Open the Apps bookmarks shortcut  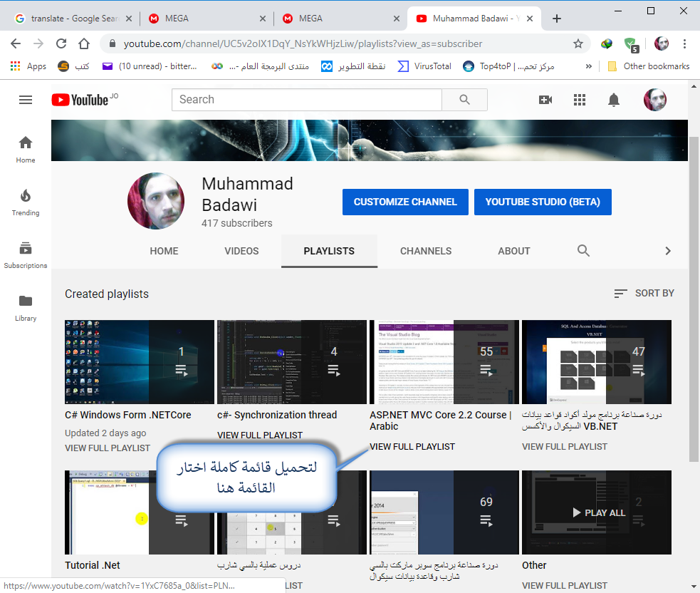click(28, 66)
